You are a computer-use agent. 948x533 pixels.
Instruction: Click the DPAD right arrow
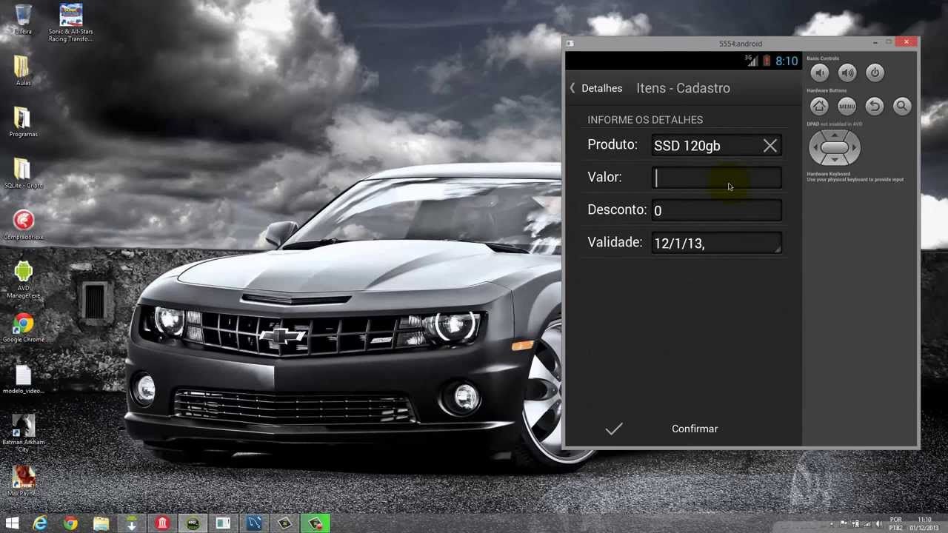855,148
